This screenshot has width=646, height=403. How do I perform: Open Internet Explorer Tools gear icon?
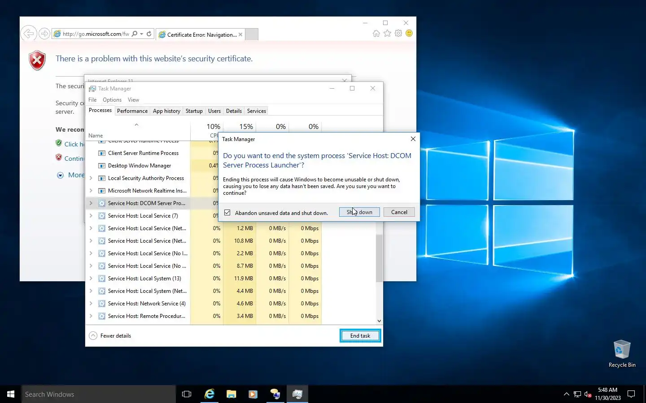pos(398,34)
